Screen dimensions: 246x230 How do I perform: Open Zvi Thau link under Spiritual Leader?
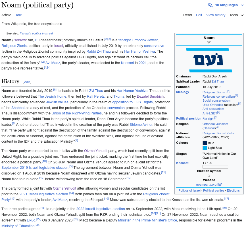point(218,81)
